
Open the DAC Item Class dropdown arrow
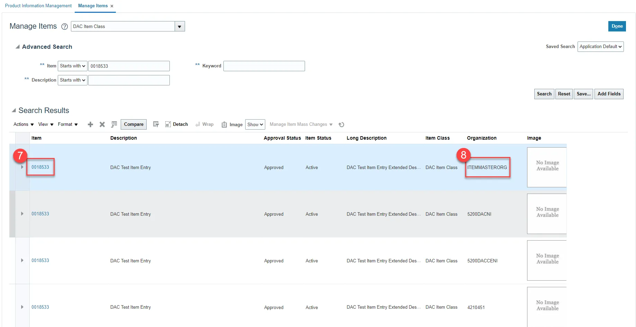coord(179,27)
